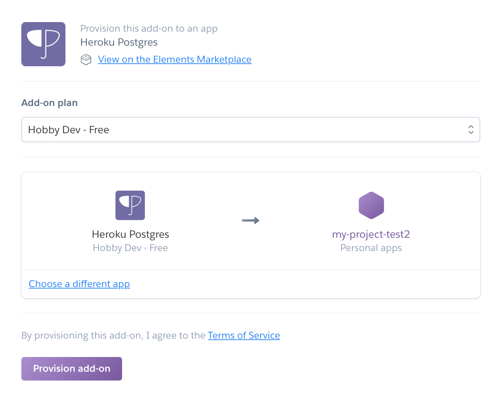Click the right-pointing arrow between add-on and app

click(251, 220)
